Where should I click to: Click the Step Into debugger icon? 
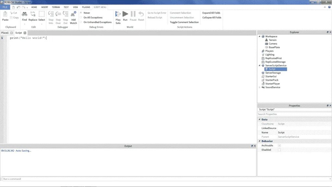pos(51,14)
